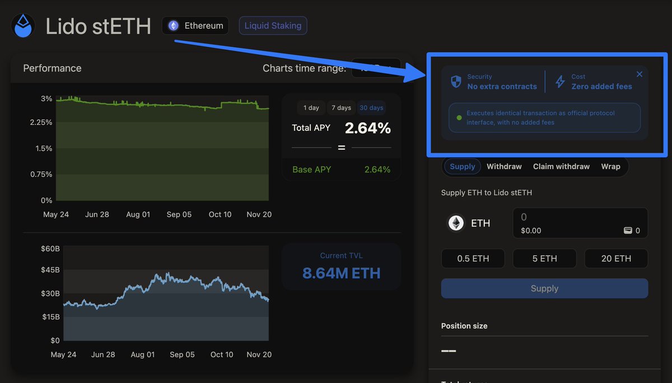Switch to the Withdraw tab
672x383 pixels.
[x=504, y=167]
